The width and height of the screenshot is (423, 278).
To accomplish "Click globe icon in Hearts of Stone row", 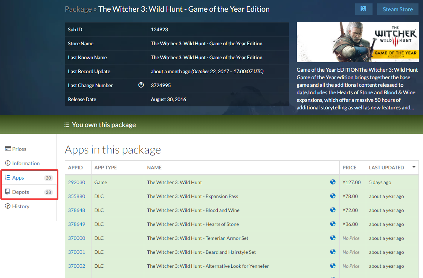I will click(333, 224).
